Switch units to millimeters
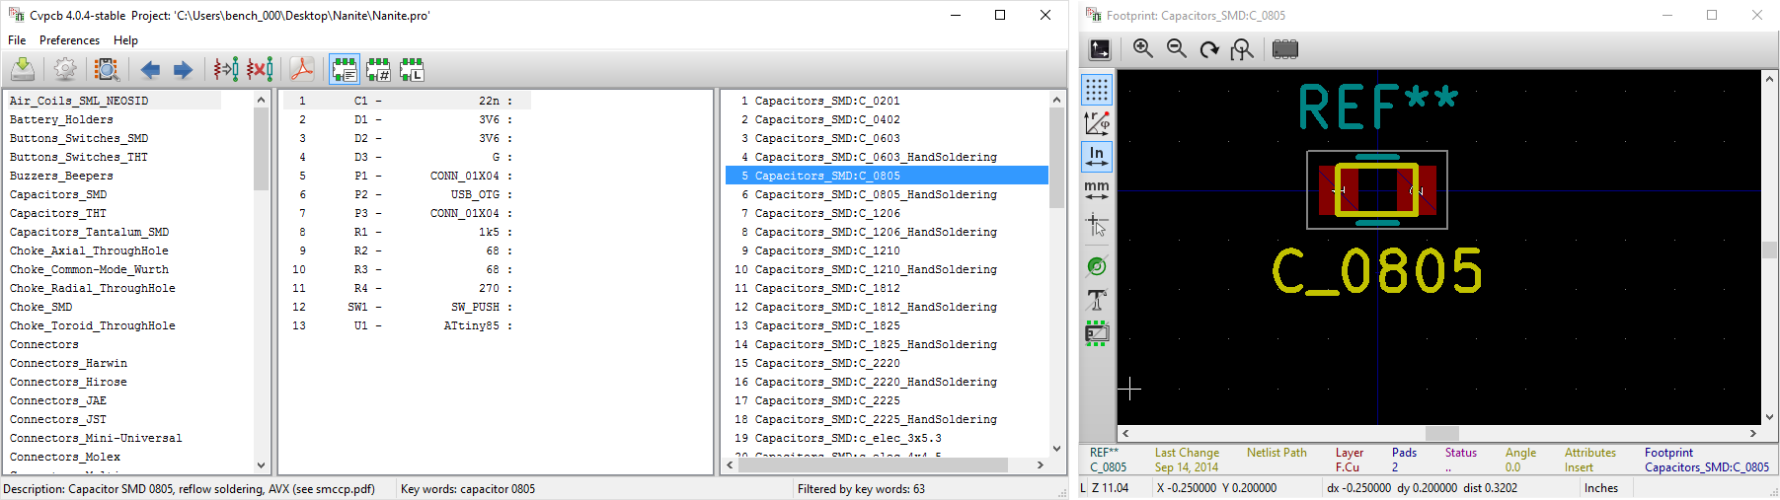The height and width of the screenshot is (500, 1780). [x=1097, y=189]
